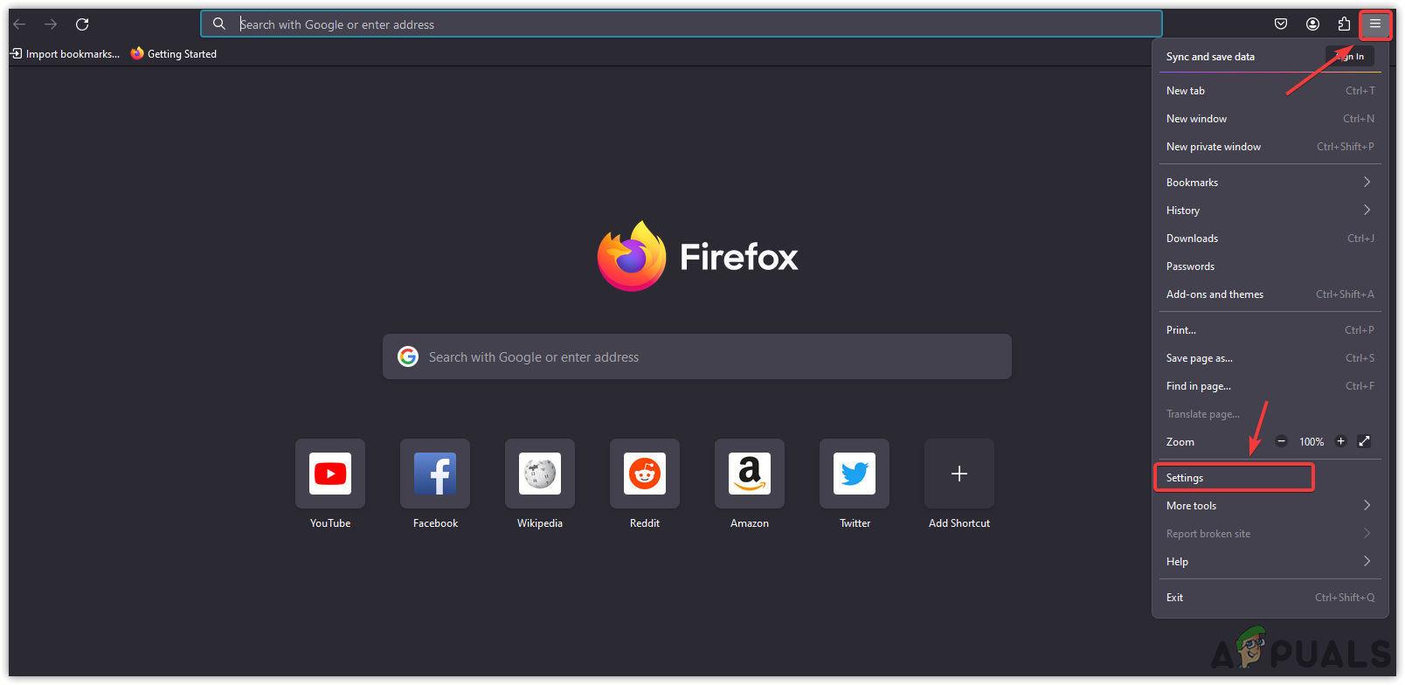This screenshot has height=685, width=1405.
Task: Open a New private window
Action: point(1270,147)
